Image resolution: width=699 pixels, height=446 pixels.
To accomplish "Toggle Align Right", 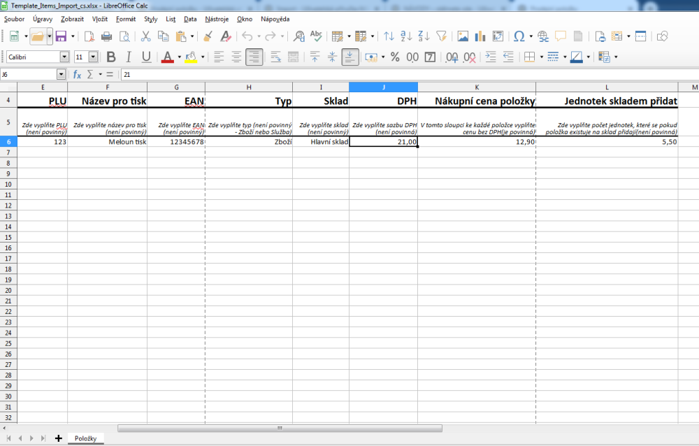I will tap(254, 57).
